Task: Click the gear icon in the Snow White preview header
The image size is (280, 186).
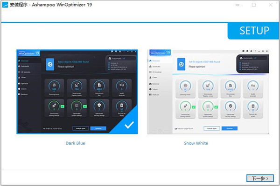Action: pyautogui.click(x=180, y=64)
